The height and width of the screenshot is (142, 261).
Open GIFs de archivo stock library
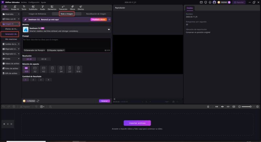tap(11, 73)
